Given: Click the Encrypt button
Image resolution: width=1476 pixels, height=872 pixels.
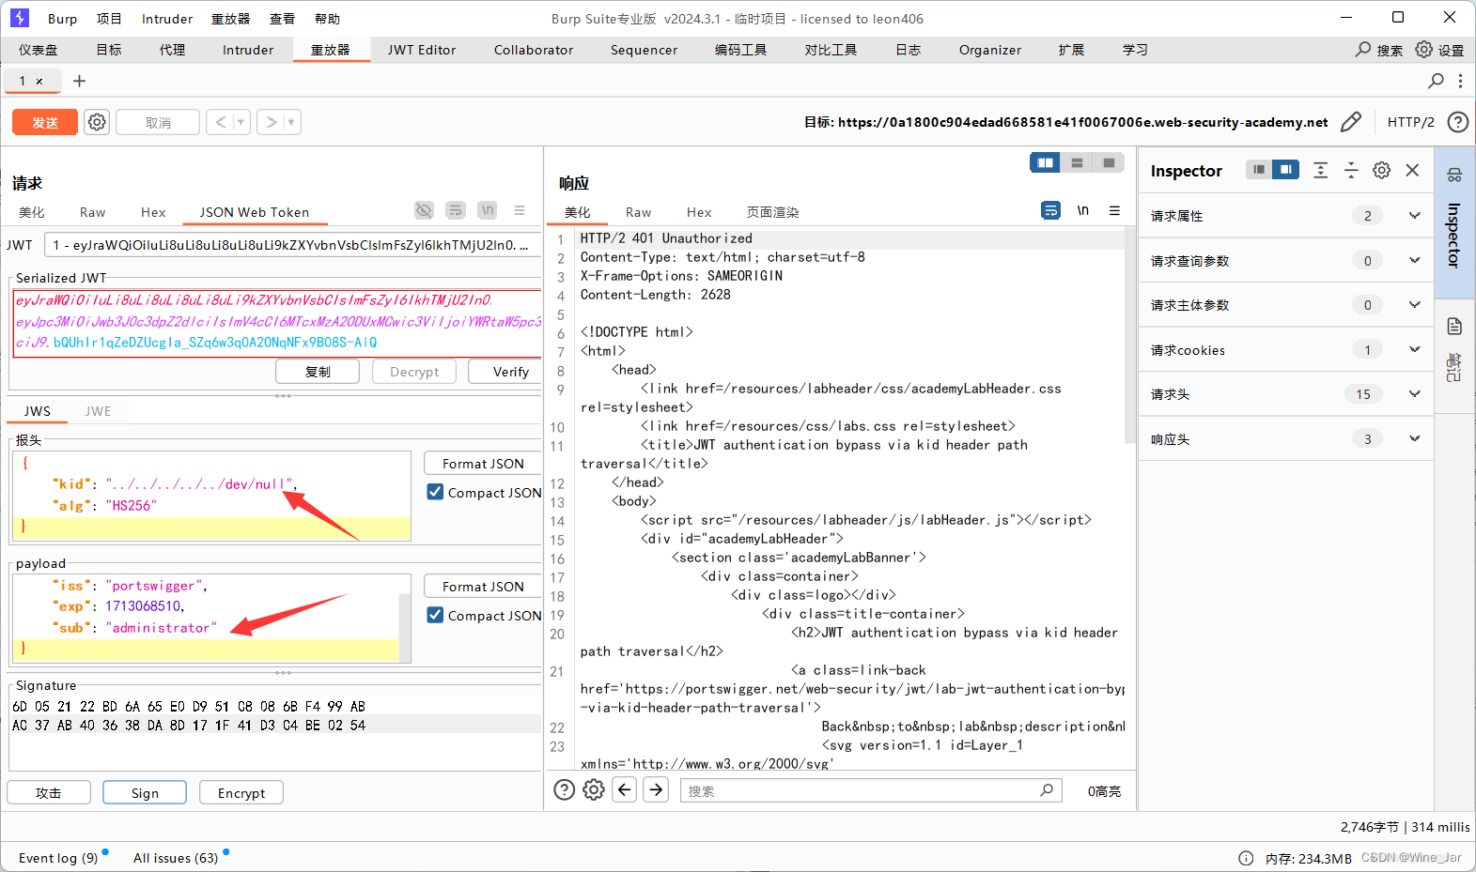Looking at the screenshot, I should pyautogui.click(x=241, y=792).
